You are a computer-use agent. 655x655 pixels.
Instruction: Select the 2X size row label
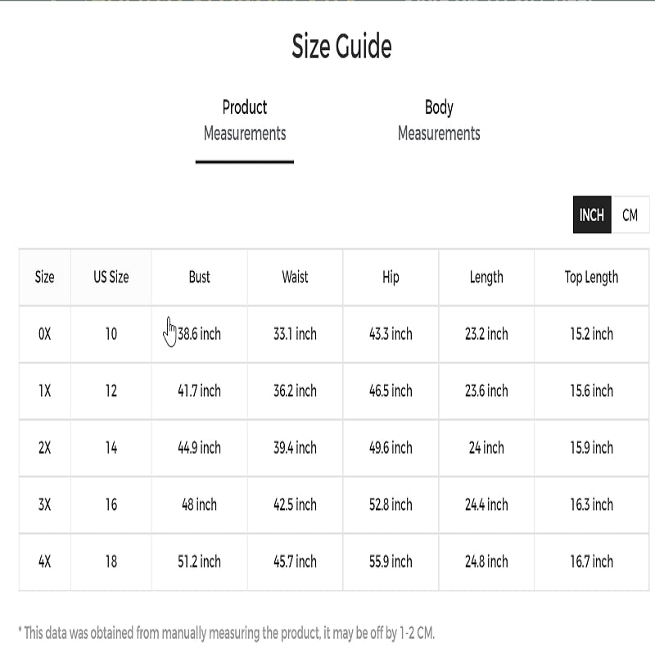[45, 447]
